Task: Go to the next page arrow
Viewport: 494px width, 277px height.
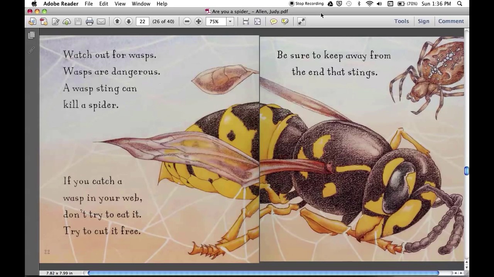Action: pos(129,22)
